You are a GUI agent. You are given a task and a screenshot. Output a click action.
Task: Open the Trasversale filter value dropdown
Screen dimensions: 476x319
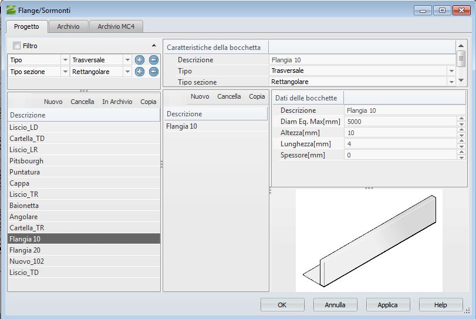click(127, 60)
